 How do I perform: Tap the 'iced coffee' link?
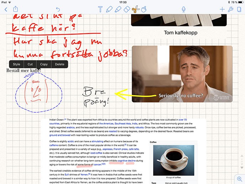point(96,153)
